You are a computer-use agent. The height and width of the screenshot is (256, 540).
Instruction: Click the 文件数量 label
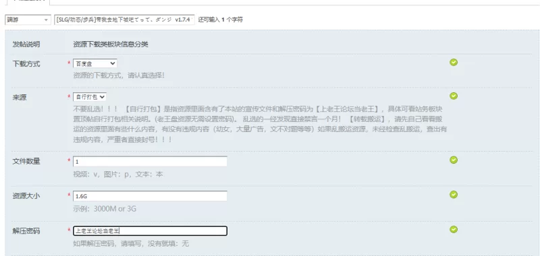[x=26, y=161]
